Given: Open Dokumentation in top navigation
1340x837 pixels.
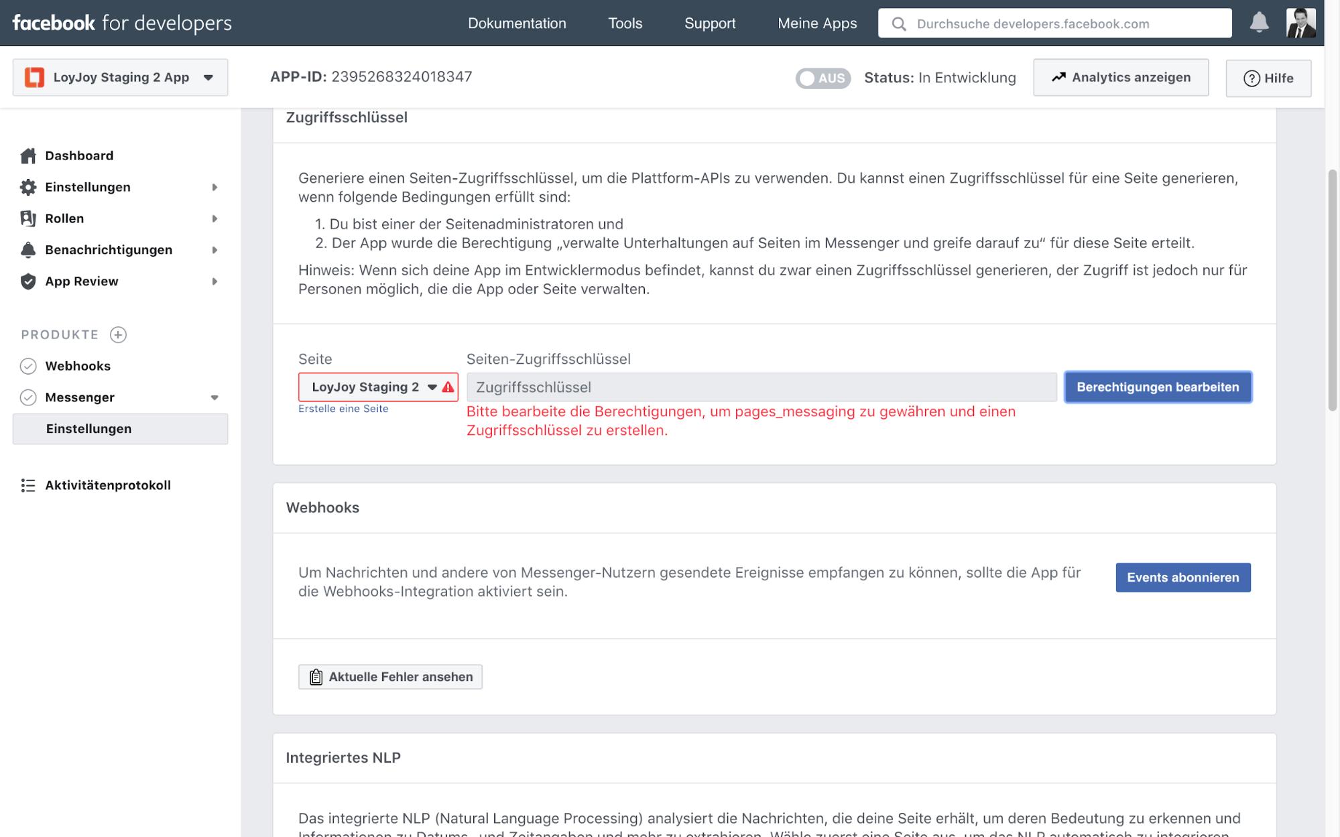Looking at the screenshot, I should 517,23.
